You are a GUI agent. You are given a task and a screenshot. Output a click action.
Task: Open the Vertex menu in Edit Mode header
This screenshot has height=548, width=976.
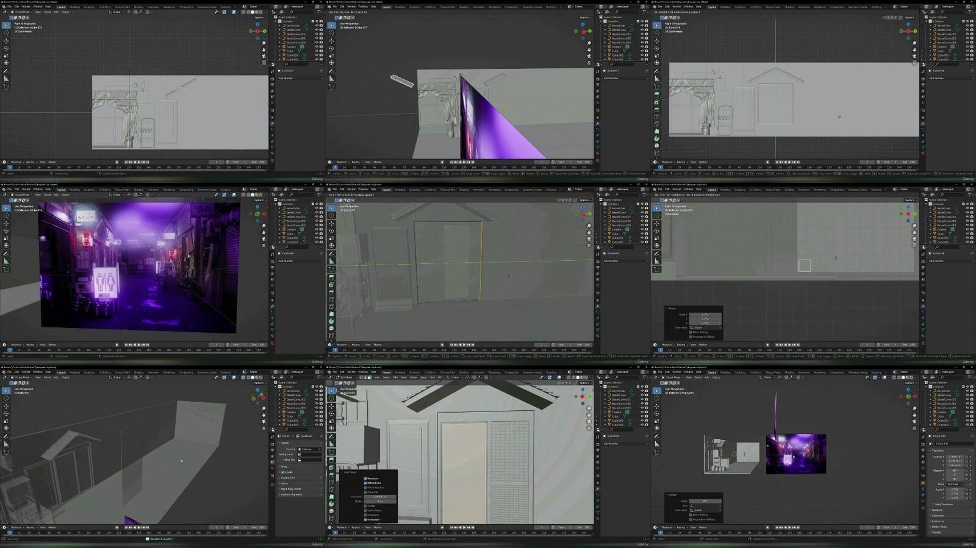pyautogui.click(x=413, y=377)
